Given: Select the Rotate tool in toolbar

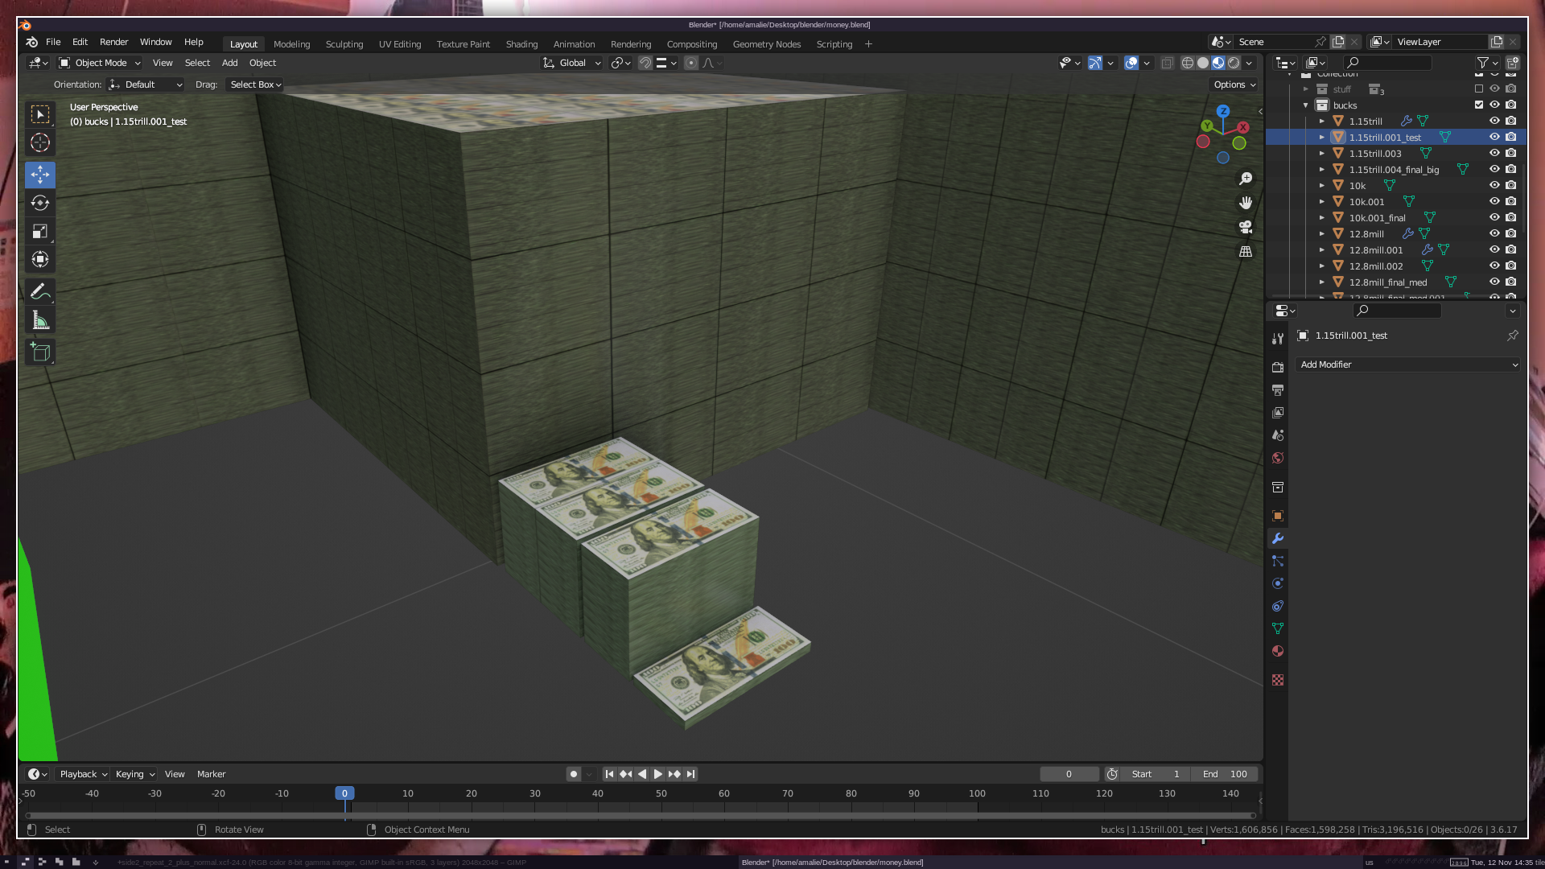Looking at the screenshot, I should pos(40,203).
